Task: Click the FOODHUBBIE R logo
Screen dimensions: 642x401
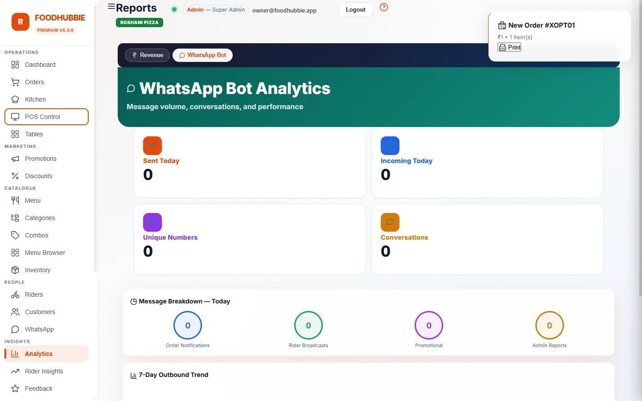Action: pos(21,22)
